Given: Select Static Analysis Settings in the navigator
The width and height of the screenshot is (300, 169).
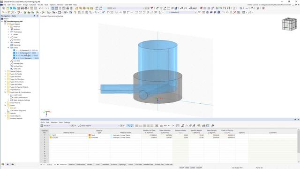Looking at the screenshot, I should coord(22,100).
